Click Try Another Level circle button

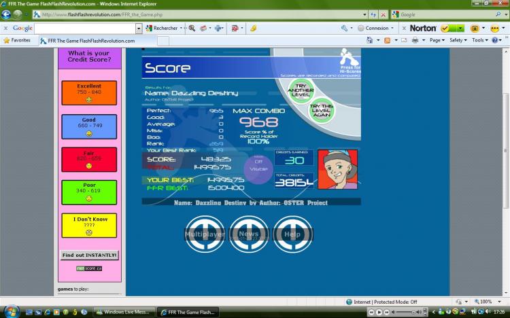click(x=301, y=91)
